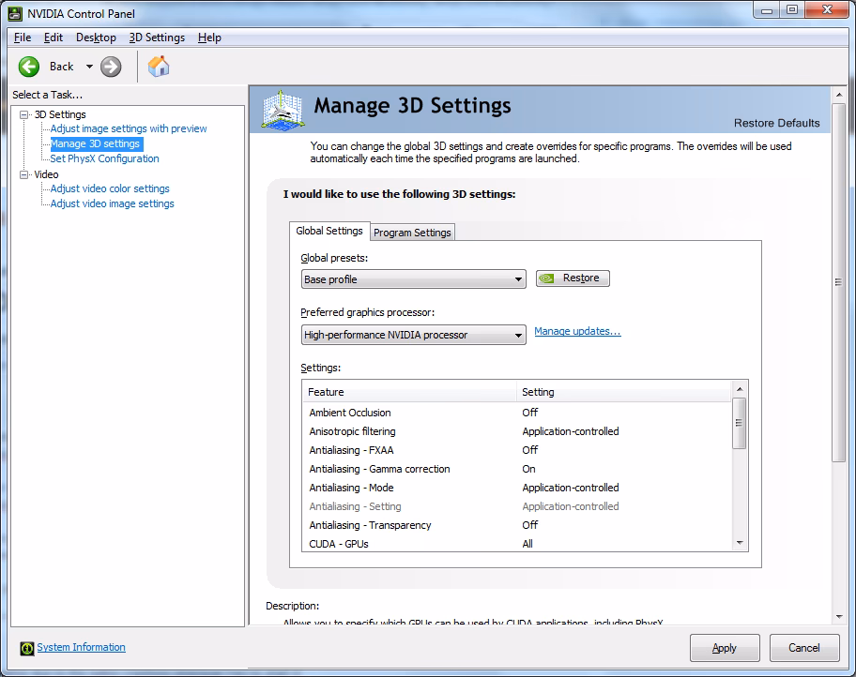Open the Help menu
856x677 pixels.
click(x=209, y=38)
